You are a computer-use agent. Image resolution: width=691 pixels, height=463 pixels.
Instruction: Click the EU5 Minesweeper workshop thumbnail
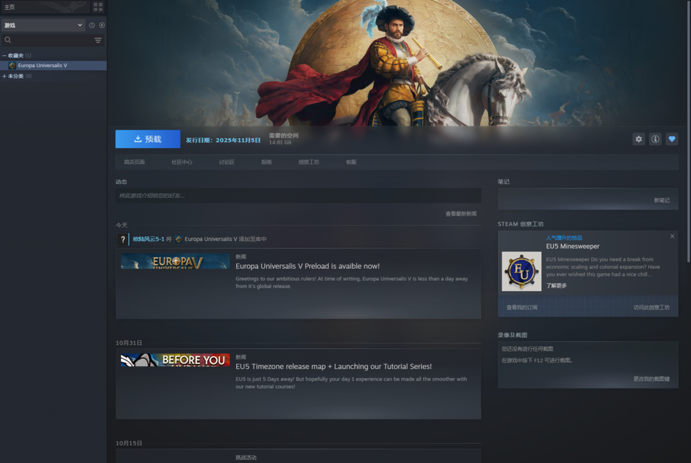[x=521, y=271]
